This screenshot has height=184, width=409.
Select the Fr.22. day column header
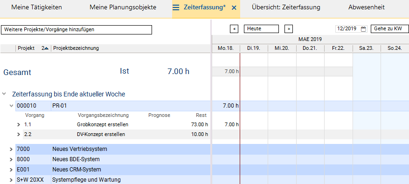[338, 48]
